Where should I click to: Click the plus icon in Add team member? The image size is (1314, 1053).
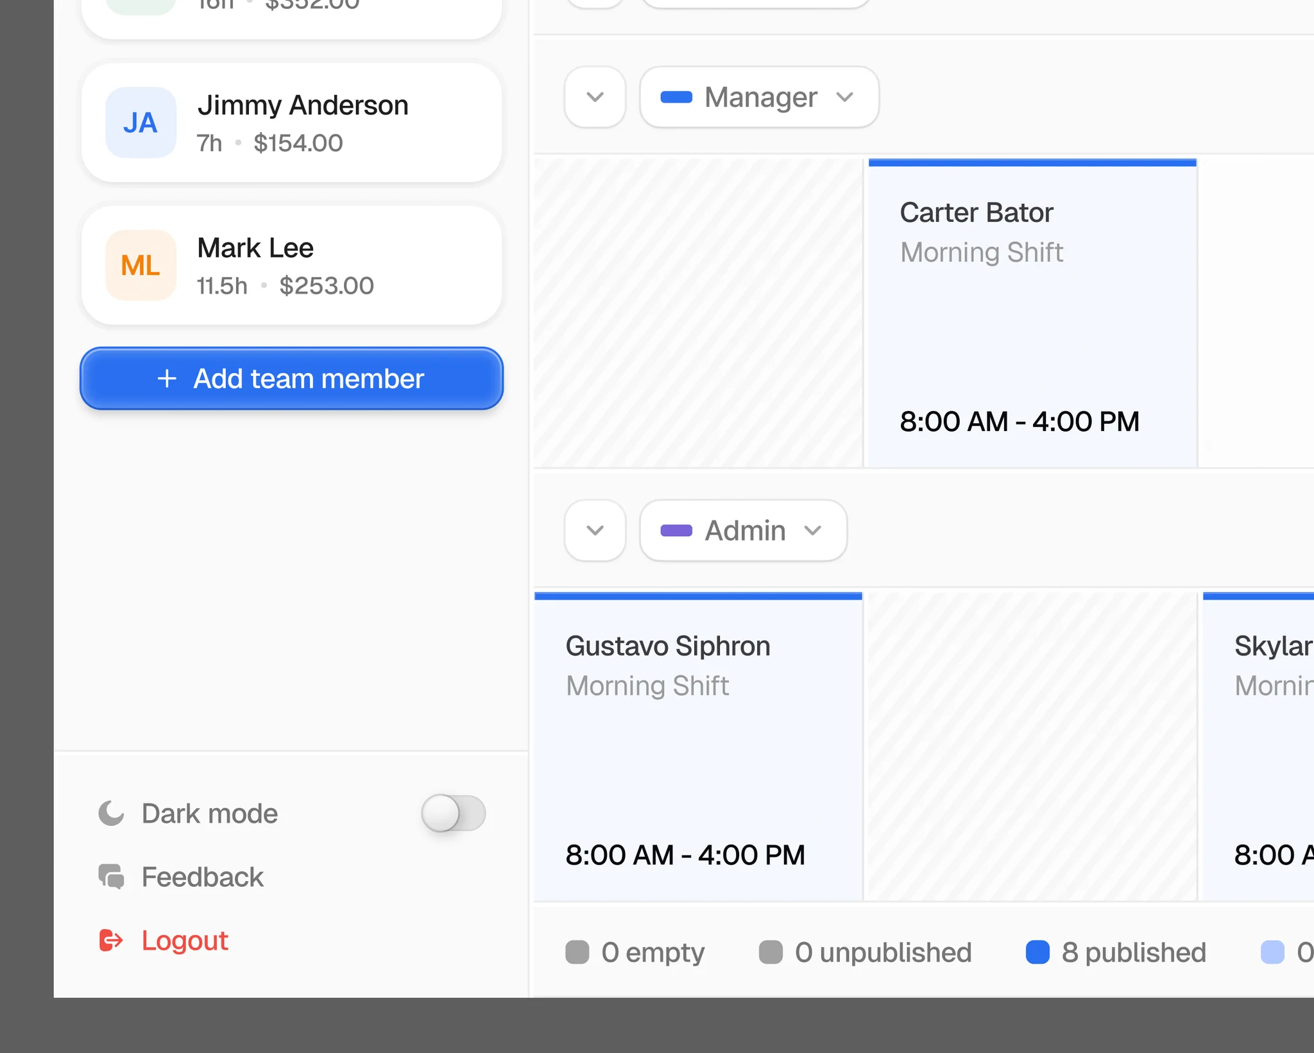tap(167, 378)
